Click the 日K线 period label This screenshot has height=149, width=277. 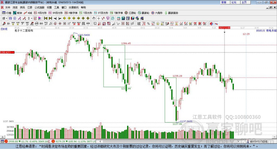click(x=4, y=29)
